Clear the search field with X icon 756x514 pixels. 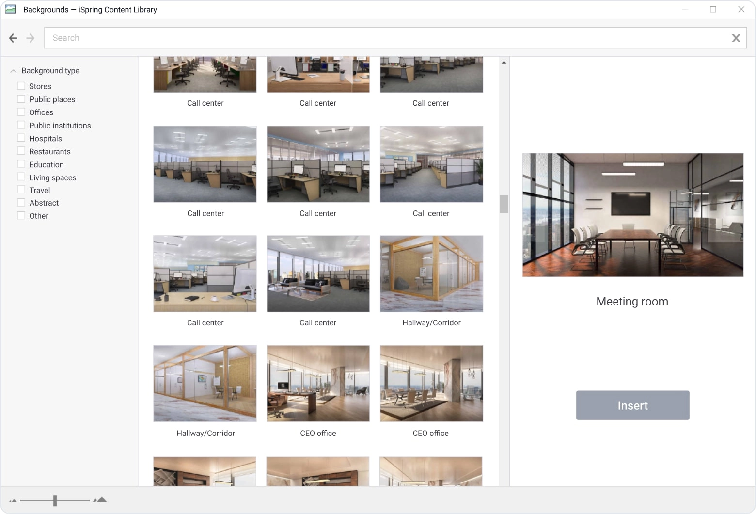pos(736,38)
